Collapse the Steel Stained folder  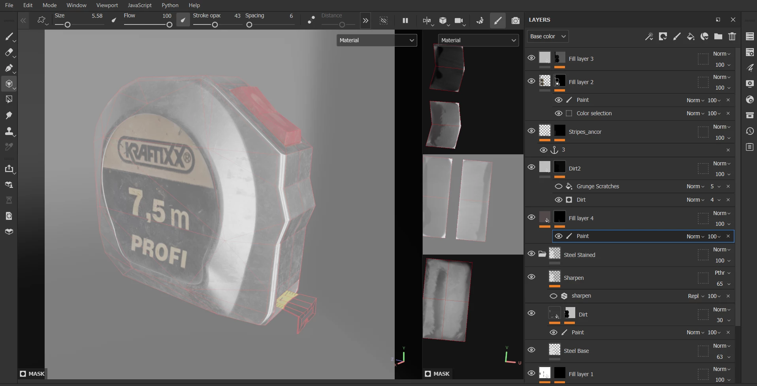click(542, 254)
